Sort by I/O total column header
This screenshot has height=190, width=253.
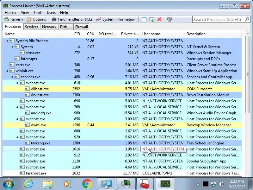coord(107,34)
